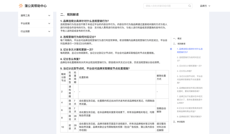This screenshot has width=230, height=134.
Task: Click heading 3. 记分多久计算和更新一次?
Action: (77, 50)
